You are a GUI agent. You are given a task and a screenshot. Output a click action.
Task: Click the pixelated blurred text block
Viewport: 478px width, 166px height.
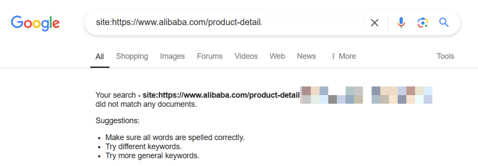pos(366,95)
